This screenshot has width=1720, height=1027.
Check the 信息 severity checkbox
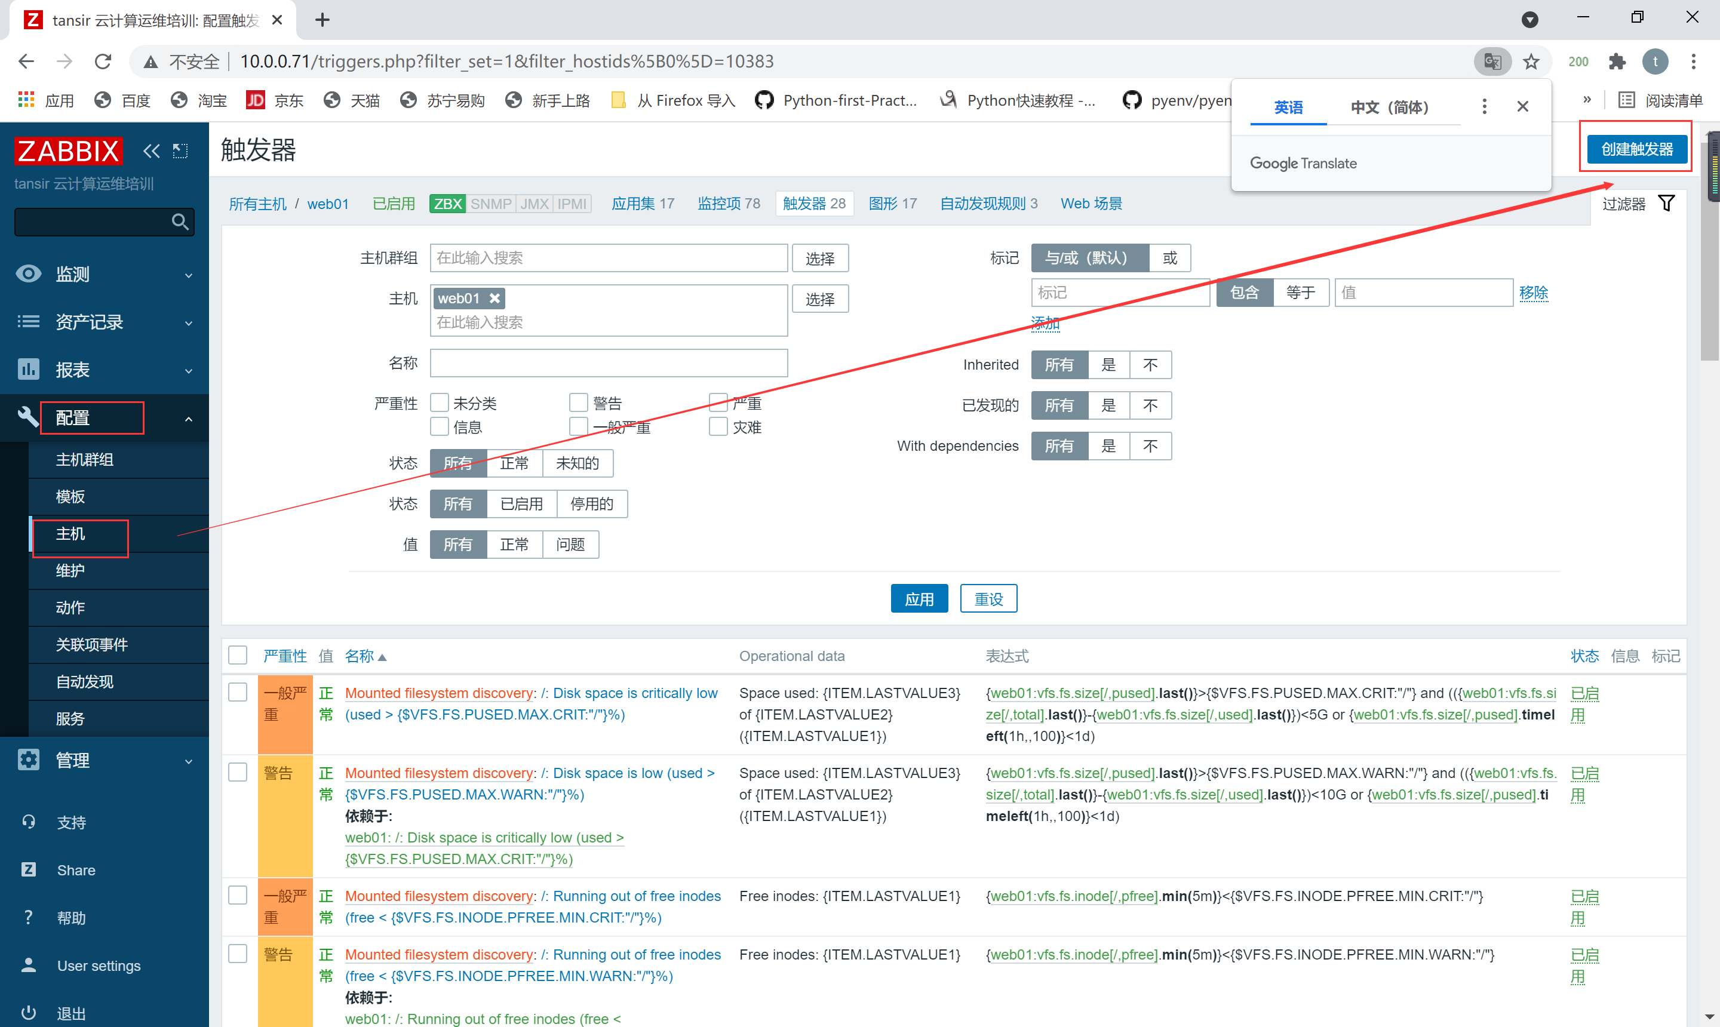pos(440,426)
